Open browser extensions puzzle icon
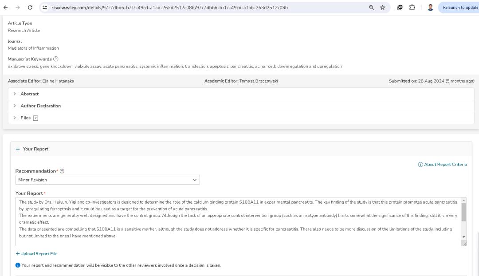This screenshot has width=479, height=276. tap(412, 8)
